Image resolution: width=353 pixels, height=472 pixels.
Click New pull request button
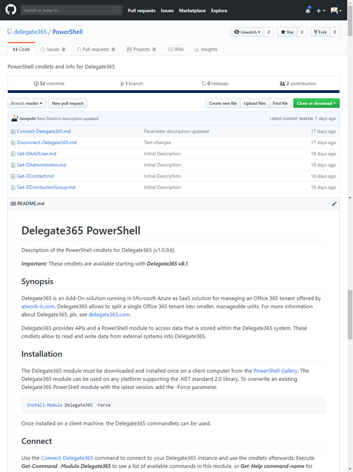pyautogui.click(x=68, y=103)
